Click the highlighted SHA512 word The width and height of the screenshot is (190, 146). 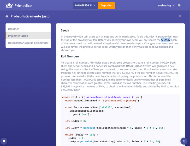166,40
